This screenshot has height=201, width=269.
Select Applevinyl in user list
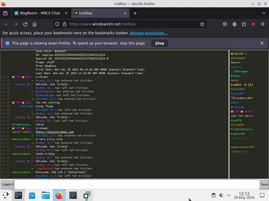(x=239, y=152)
